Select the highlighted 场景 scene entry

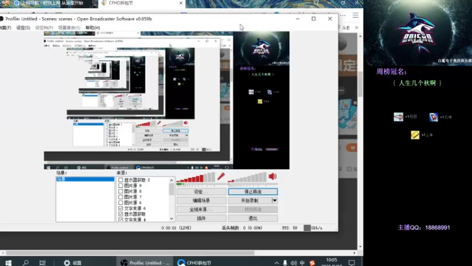point(85,179)
